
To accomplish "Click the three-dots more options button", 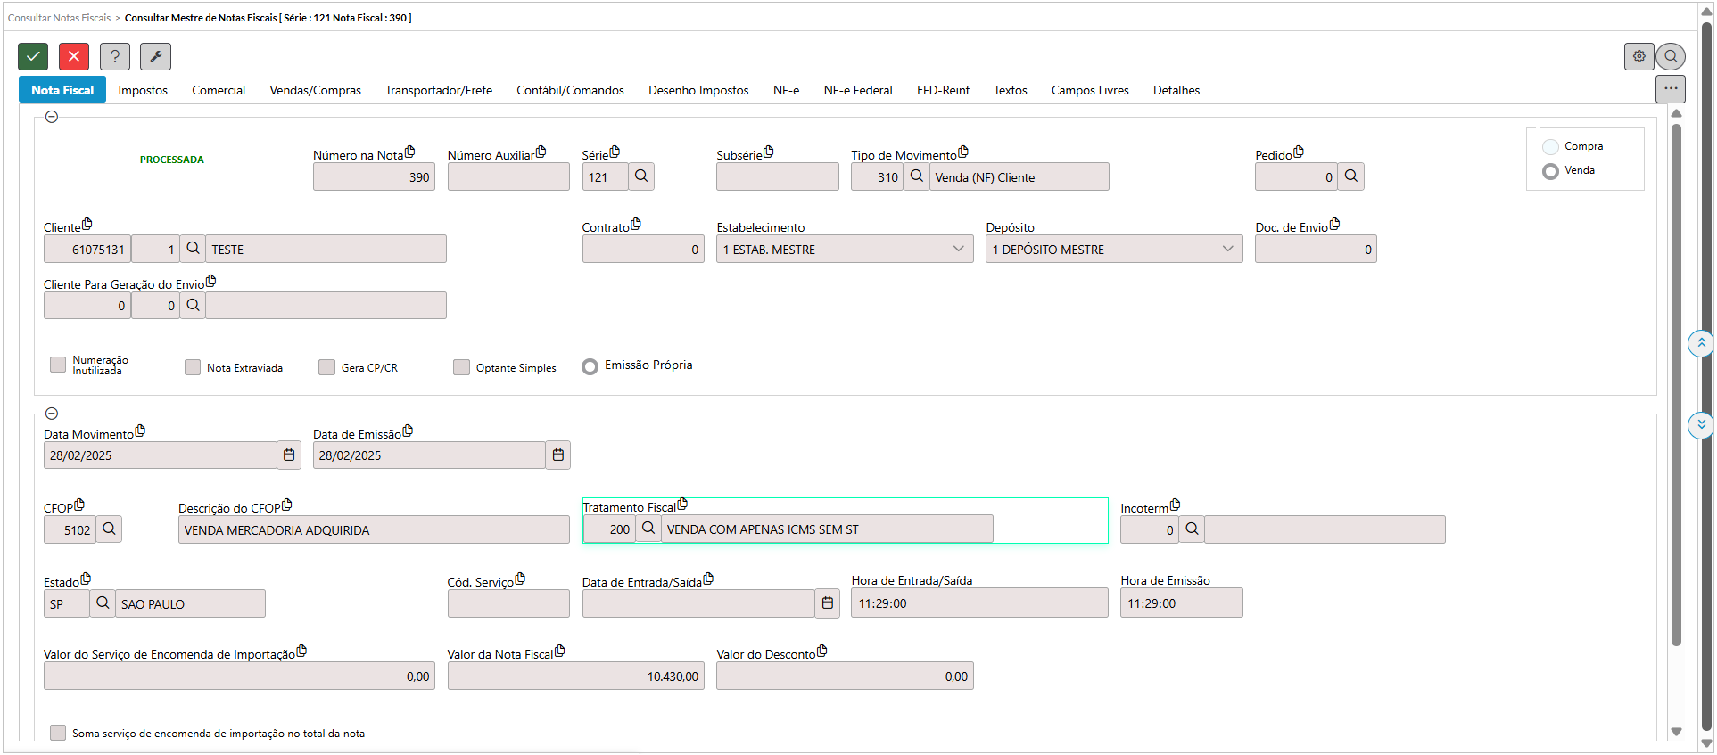I will pos(1670,89).
